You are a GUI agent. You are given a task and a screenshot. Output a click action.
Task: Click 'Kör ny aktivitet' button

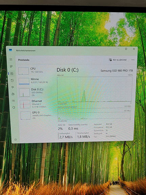point(118,60)
